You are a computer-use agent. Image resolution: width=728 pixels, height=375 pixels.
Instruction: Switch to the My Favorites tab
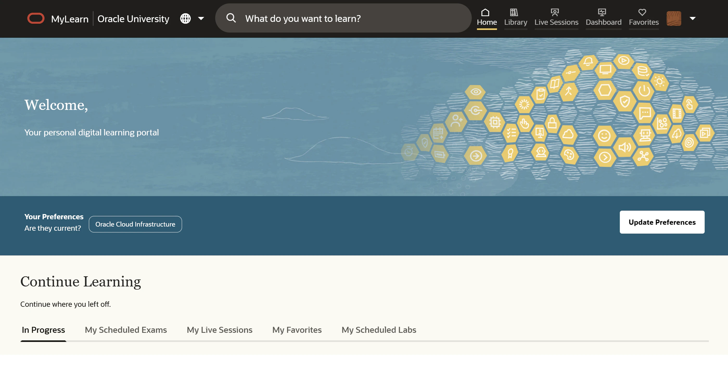[x=297, y=330]
